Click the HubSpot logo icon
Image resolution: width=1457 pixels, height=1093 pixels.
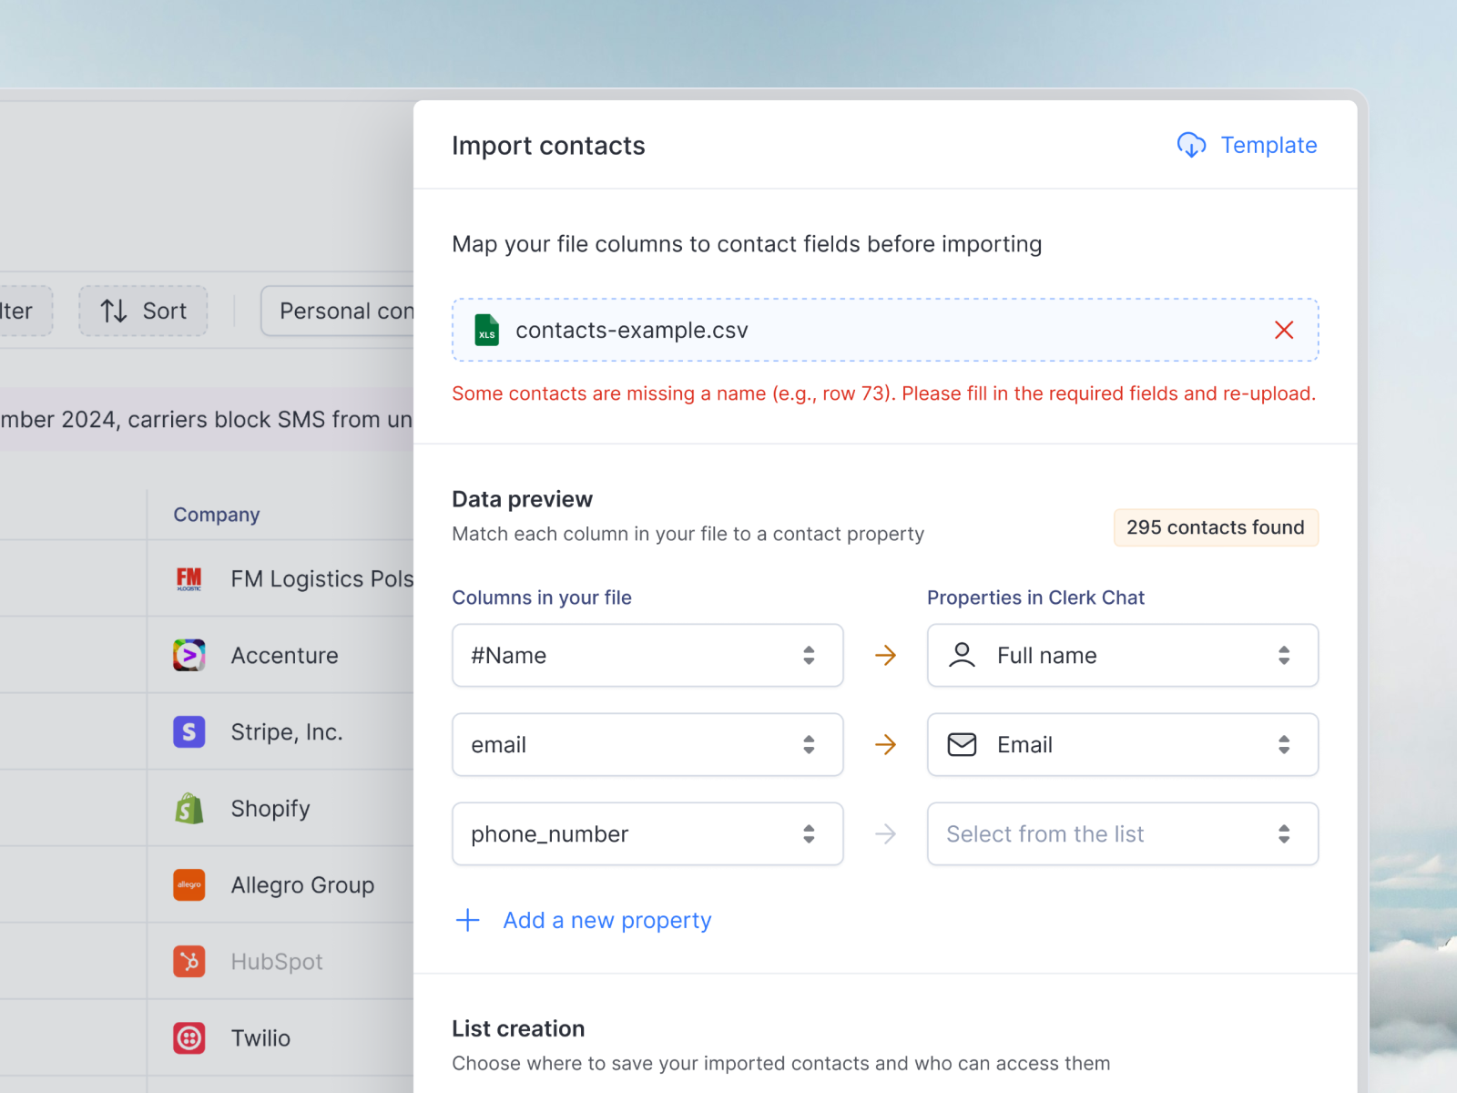(x=189, y=961)
